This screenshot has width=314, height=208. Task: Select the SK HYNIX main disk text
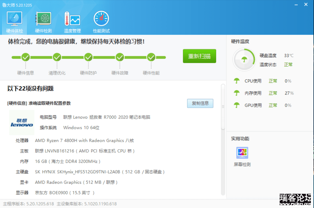tap(100, 172)
